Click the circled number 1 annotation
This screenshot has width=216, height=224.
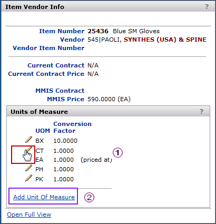[x=117, y=152]
